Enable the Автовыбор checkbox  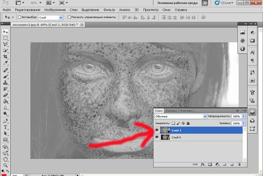point(19,17)
